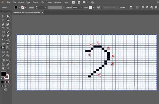Select the Zoom magnifier tool
Viewport: 159px width, 104px height.
8,68
